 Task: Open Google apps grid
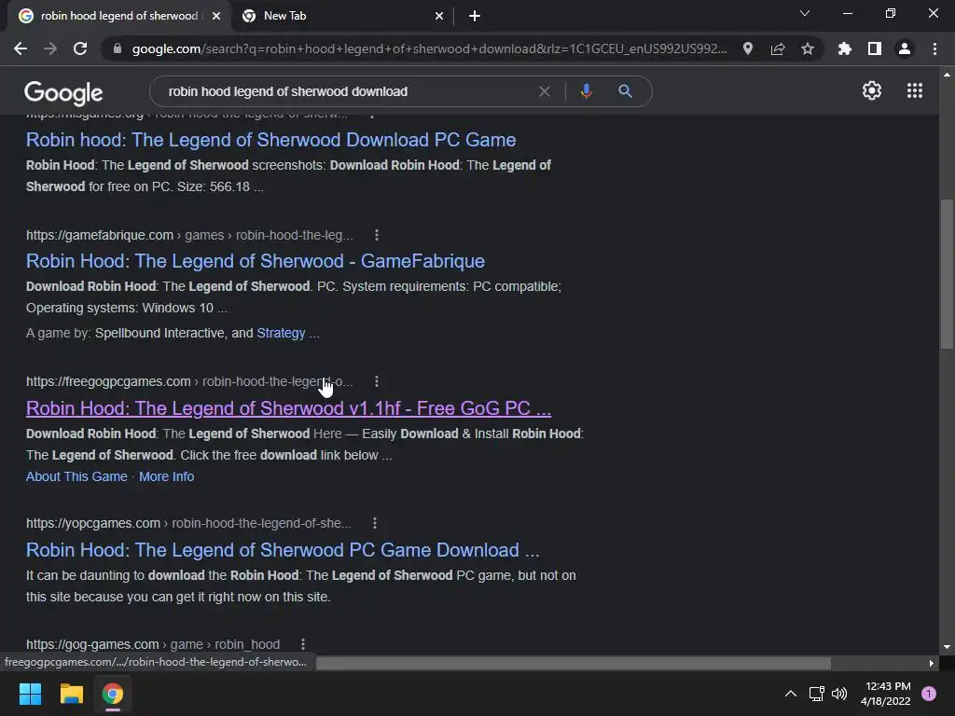[915, 90]
